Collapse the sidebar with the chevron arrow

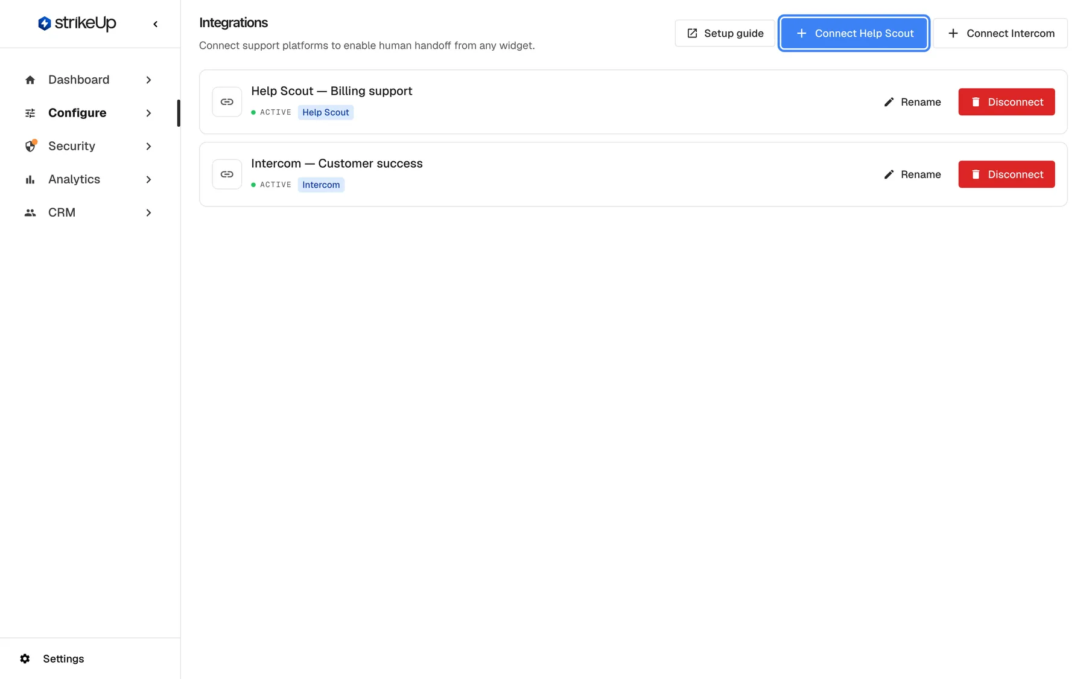pos(156,24)
